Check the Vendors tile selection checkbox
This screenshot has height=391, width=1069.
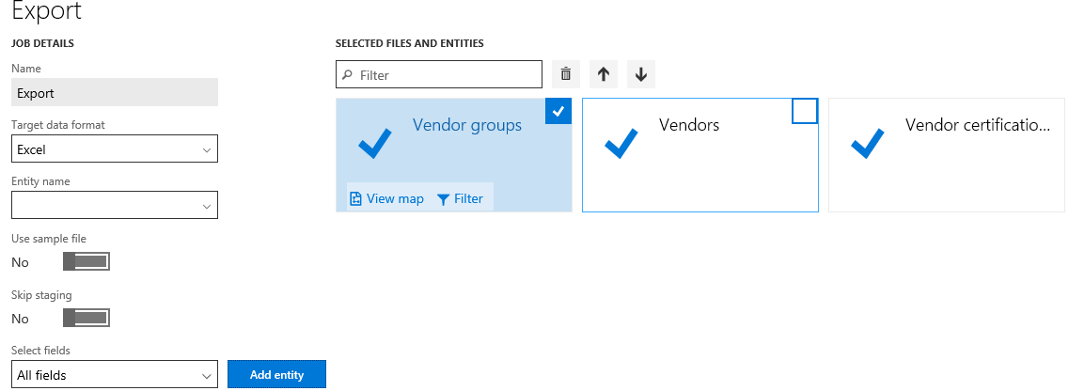805,111
